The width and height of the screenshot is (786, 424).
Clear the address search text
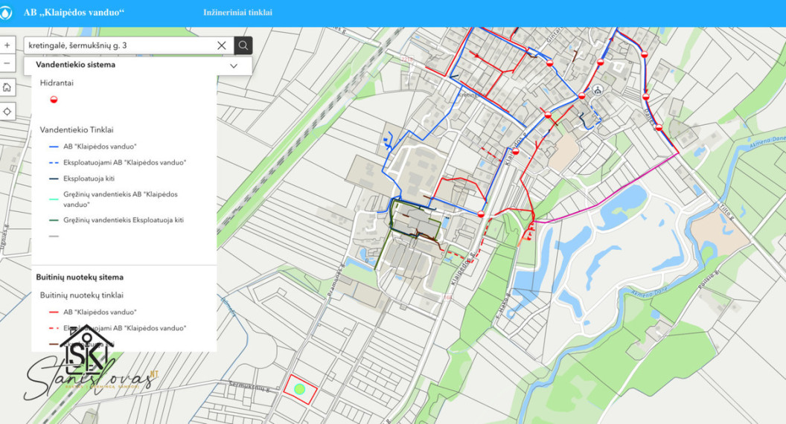pyautogui.click(x=222, y=45)
